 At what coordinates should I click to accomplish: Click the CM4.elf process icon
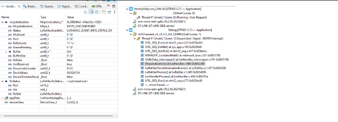pyautogui.click(x=135, y=13)
